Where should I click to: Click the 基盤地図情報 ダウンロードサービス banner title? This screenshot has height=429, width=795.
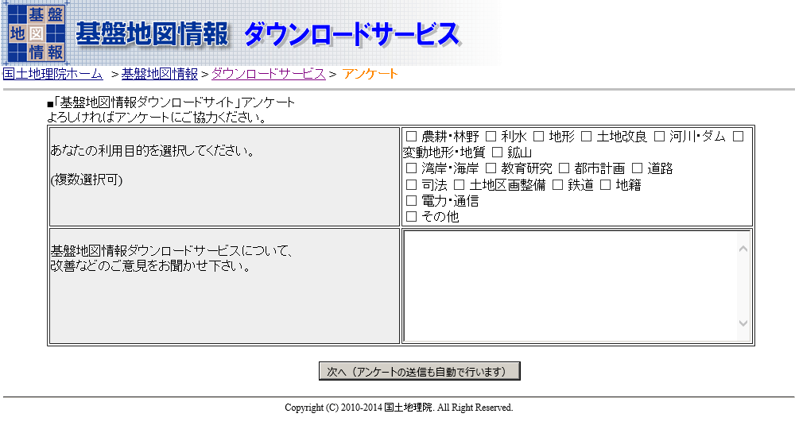tap(267, 34)
